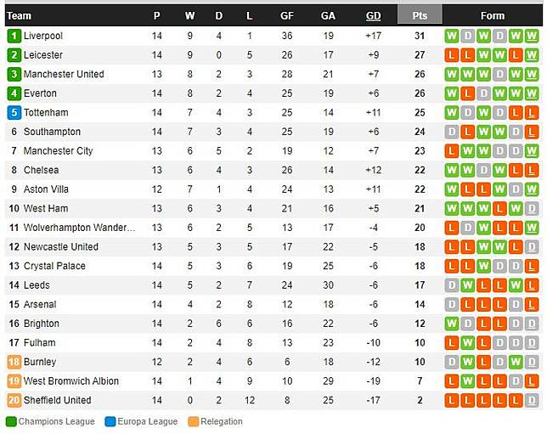This screenshot has width=547, height=434.
Task: Click Arsenal's first draw form icon
Action: pos(452,304)
